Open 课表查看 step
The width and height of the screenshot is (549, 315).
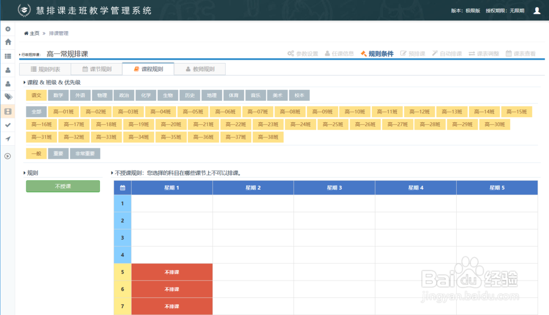tap(520, 54)
